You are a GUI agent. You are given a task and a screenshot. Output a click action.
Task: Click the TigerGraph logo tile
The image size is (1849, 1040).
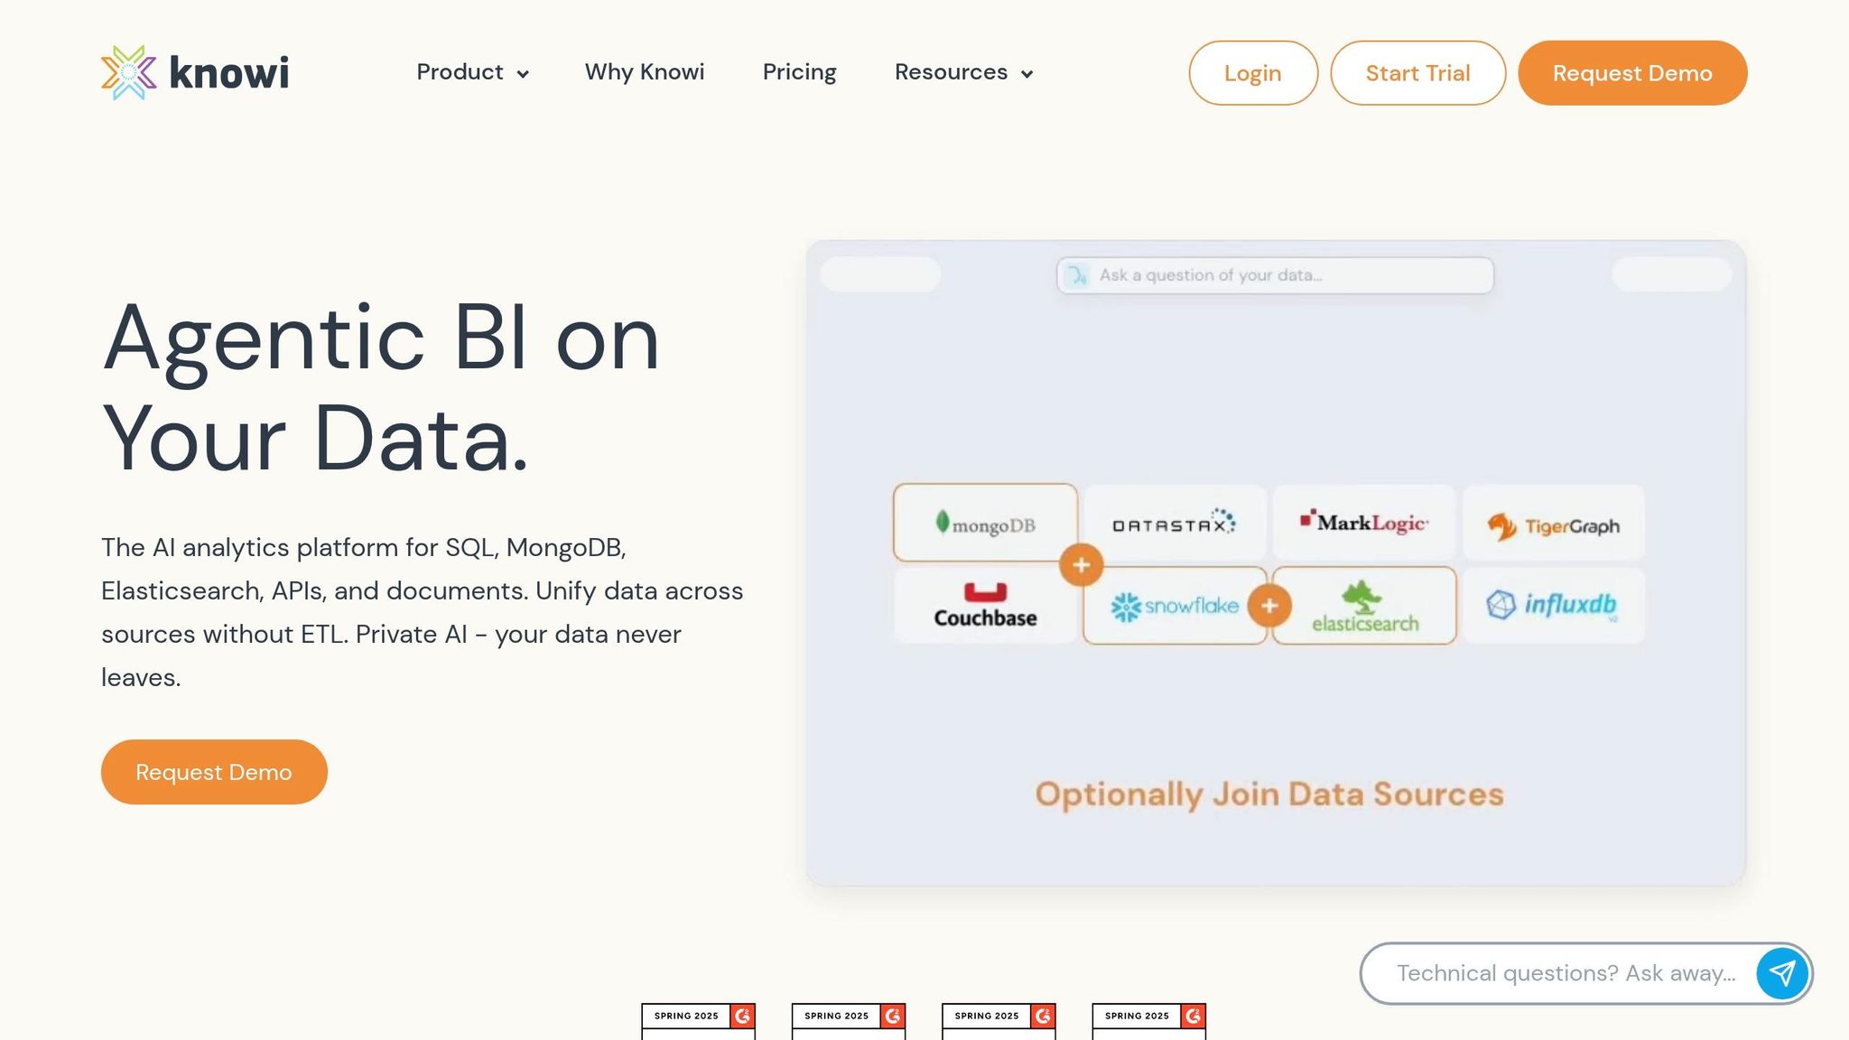tap(1553, 524)
